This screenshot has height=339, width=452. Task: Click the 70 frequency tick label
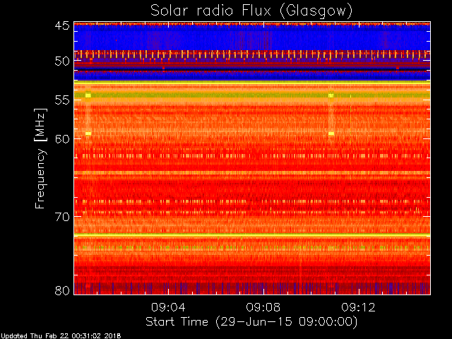[62, 217]
